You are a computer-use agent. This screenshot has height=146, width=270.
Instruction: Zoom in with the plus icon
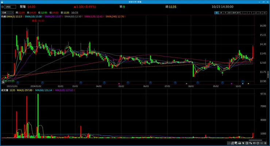(265, 143)
